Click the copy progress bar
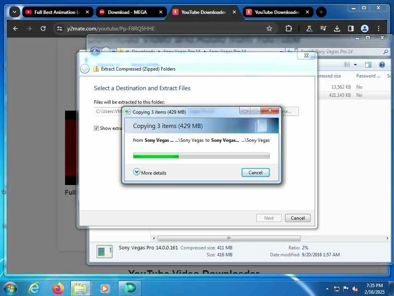Screen dimensions: 394x296 pyautogui.click(x=201, y=156)
